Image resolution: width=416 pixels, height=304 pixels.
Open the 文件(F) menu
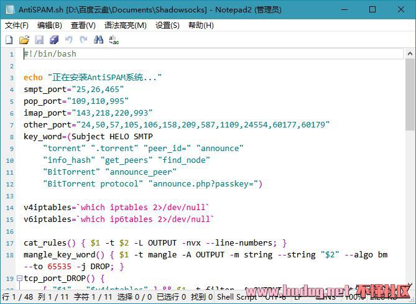click(x=17, y=25)
